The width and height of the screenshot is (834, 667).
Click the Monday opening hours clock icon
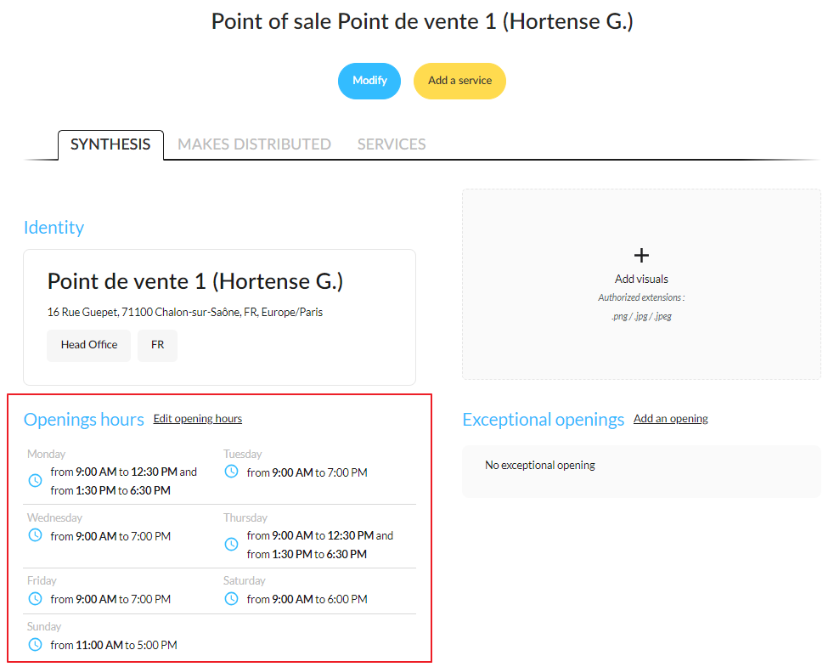pyautogui.click(x=35, y=481)
